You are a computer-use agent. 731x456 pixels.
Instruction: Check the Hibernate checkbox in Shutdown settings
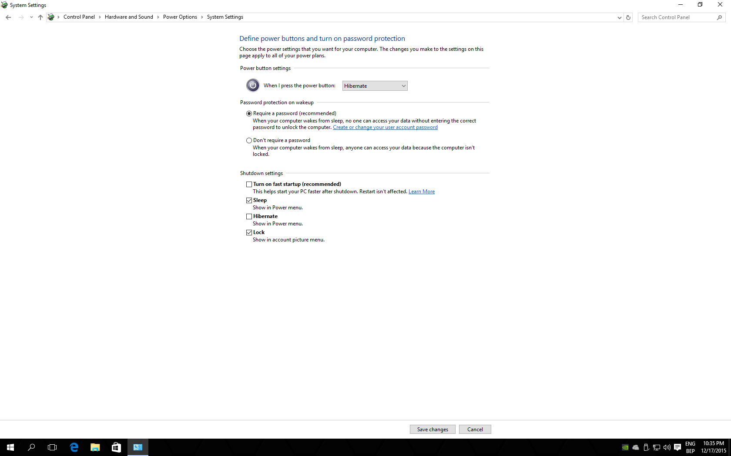(249, 216)
